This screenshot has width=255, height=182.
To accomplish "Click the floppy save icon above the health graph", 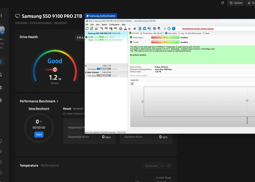I will pos(132,84).
